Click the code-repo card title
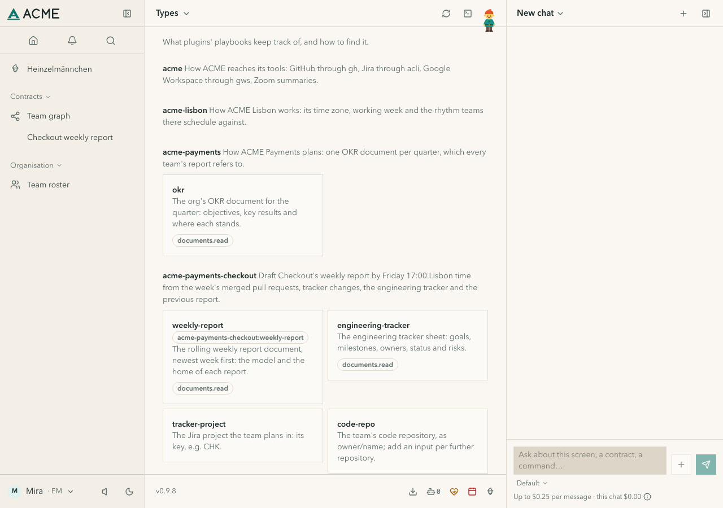This screenshot has width=723, height=508. pos(356,424)
